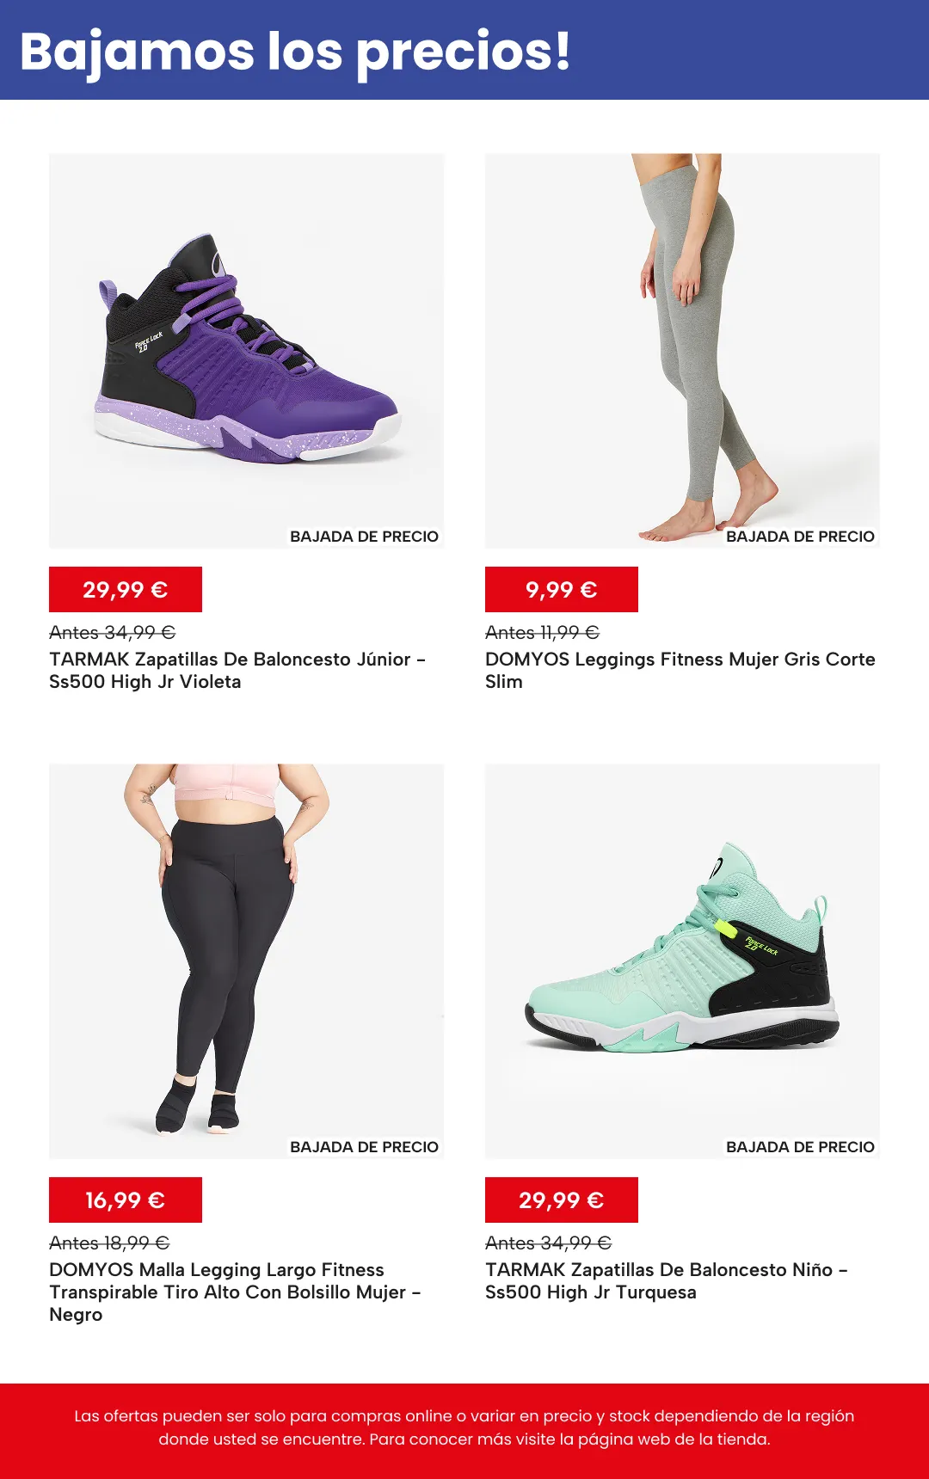Open the turquoise TARMAK shoe image

(x=682, y=961)
